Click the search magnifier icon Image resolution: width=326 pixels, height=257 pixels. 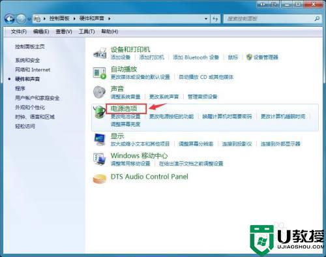[x=317, y=19]
